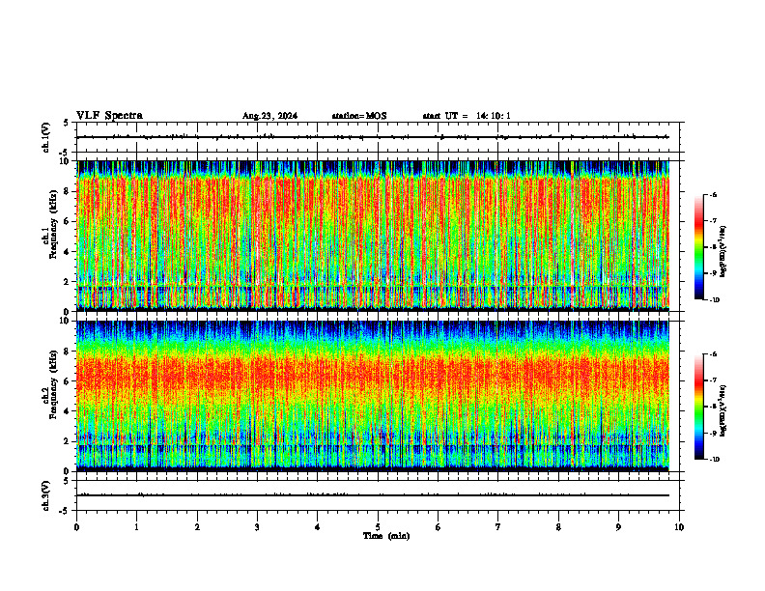Click the "10" kHz tick of ch.2 spectrogram
765x591 pixels.
click(65, 322)
